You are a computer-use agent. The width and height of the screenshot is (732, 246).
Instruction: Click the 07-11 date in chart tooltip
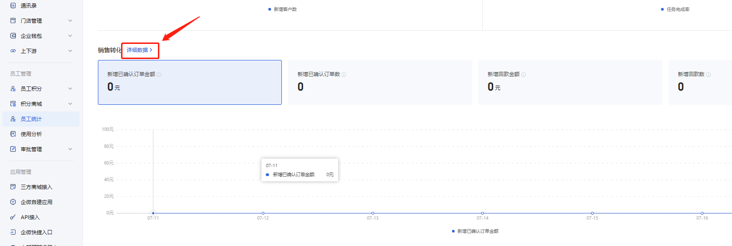coord(272,166)
